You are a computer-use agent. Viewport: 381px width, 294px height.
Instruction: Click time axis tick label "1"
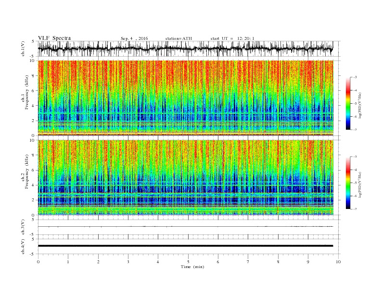pyautogui.click(x=68, y=262)
